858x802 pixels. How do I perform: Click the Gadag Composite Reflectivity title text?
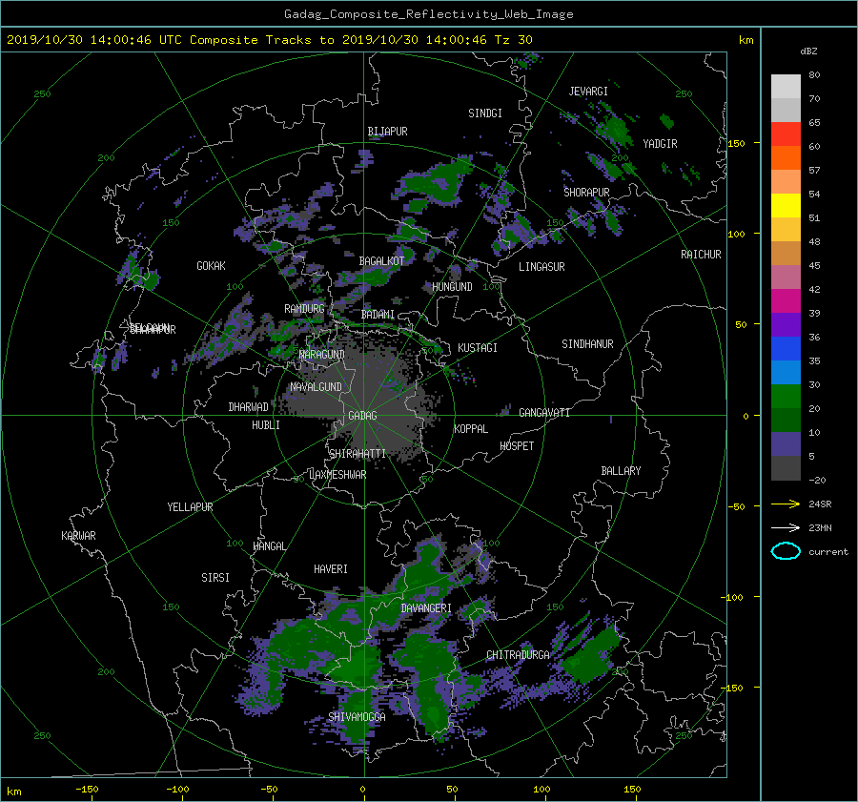point(428,14)
